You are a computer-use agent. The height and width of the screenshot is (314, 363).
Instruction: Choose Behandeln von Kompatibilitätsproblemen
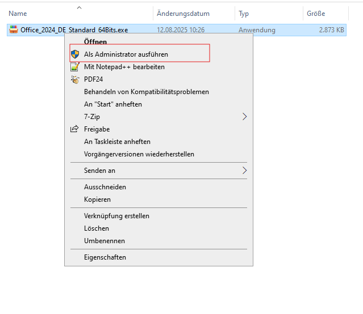[x=146, y=92]
